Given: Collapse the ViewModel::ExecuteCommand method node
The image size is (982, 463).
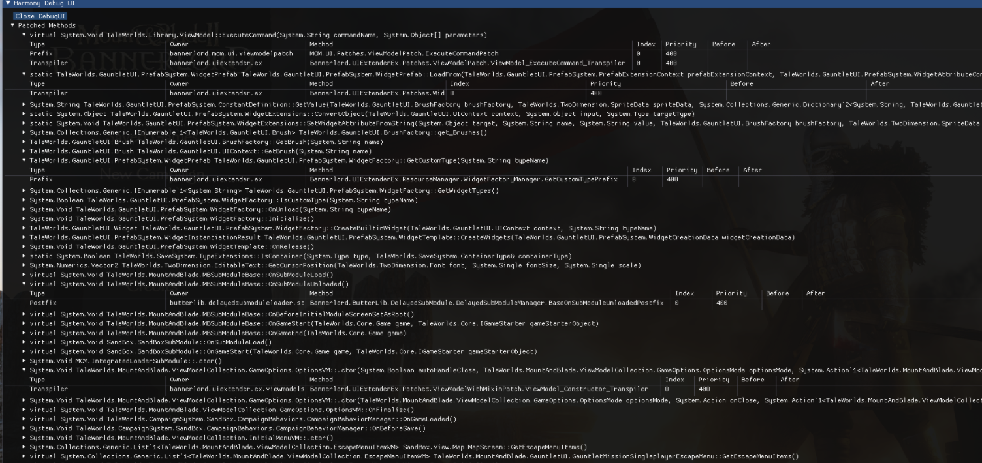Looking at the screenshot, I should [x=24, y=35].
